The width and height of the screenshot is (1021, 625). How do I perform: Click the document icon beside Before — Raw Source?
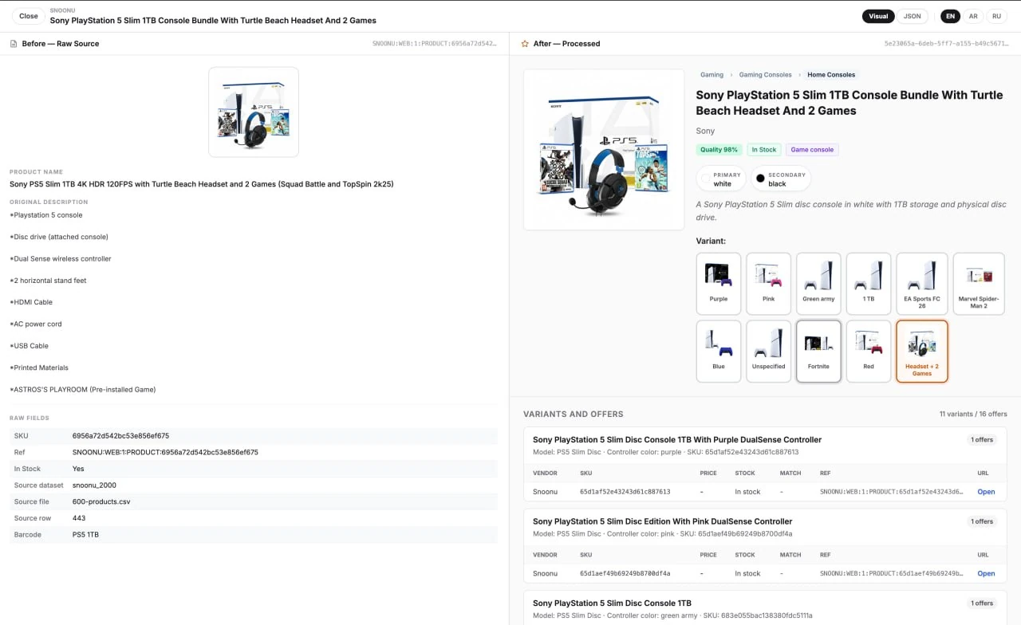pyautogui.click(x=14, y=44)
